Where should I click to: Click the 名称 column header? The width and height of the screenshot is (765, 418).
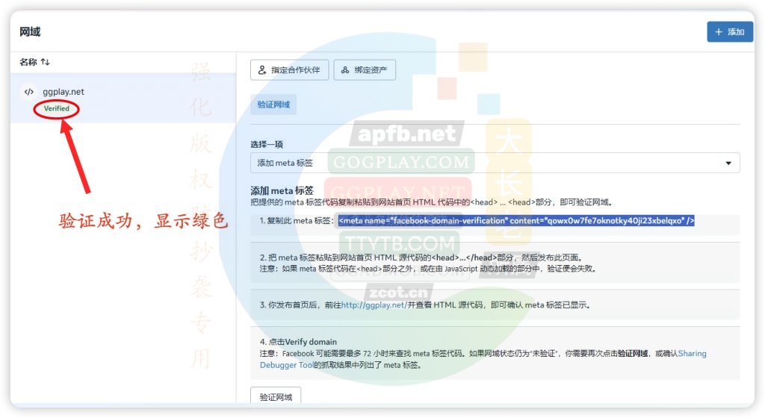click(28, 62)
